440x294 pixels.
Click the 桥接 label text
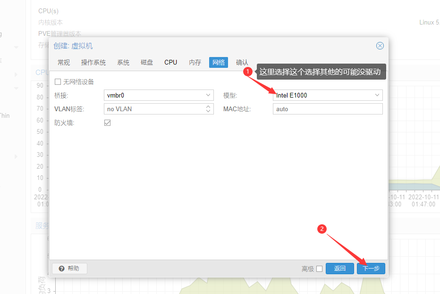61,96
